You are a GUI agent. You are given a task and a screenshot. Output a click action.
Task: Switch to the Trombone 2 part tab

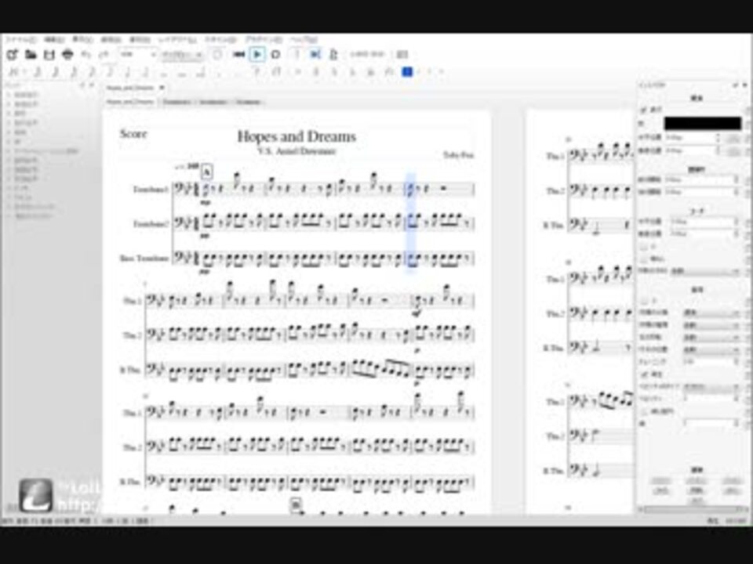pos(213,102)
